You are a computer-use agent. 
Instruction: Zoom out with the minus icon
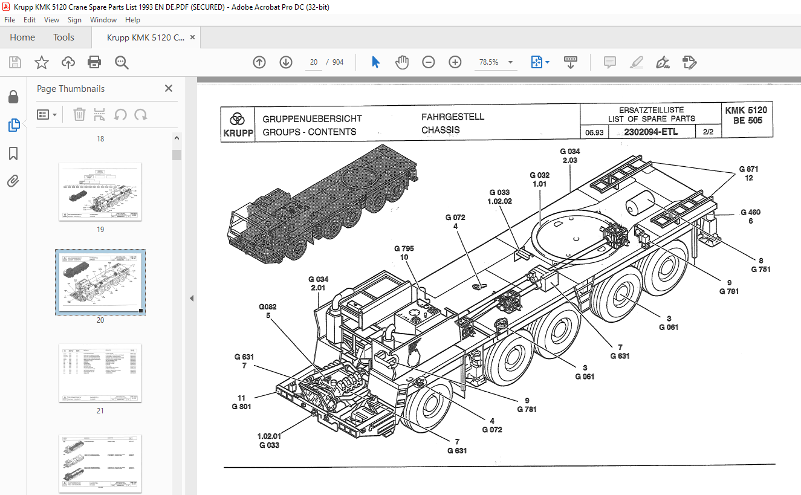(429, 62)
